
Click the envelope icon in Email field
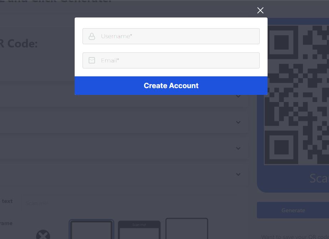click(92, 60)
